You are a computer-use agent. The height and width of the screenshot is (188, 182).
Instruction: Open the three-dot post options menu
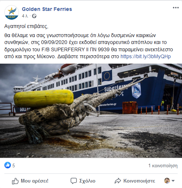[x=176, y=8]
